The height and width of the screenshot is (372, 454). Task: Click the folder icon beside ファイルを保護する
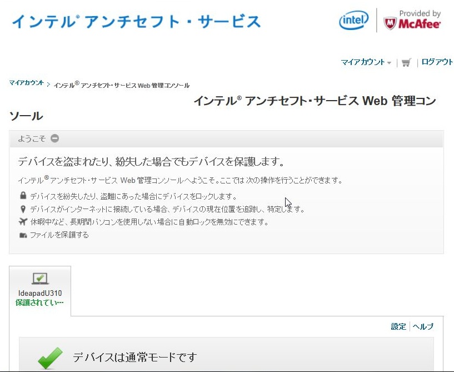pos(23,235)
